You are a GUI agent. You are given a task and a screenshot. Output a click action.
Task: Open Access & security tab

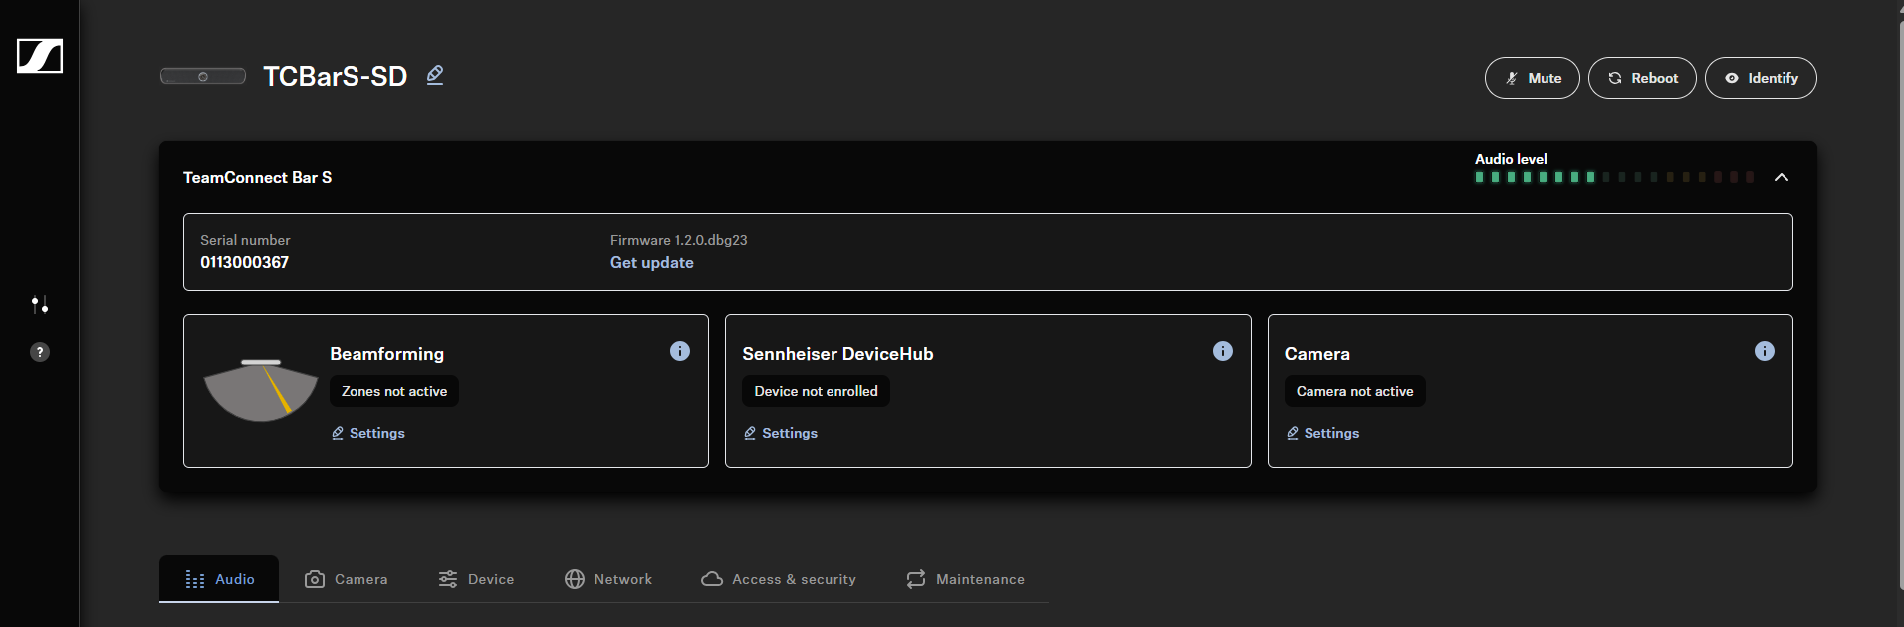(779, 579)
